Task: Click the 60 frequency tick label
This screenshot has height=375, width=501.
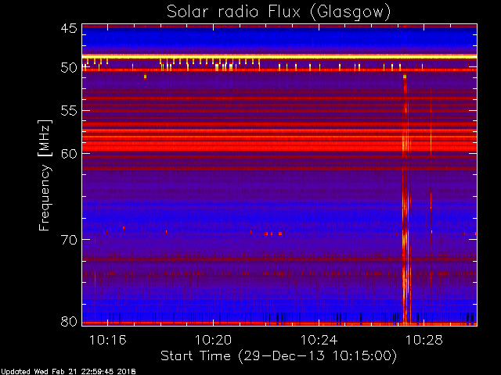Action: point(69,153)
